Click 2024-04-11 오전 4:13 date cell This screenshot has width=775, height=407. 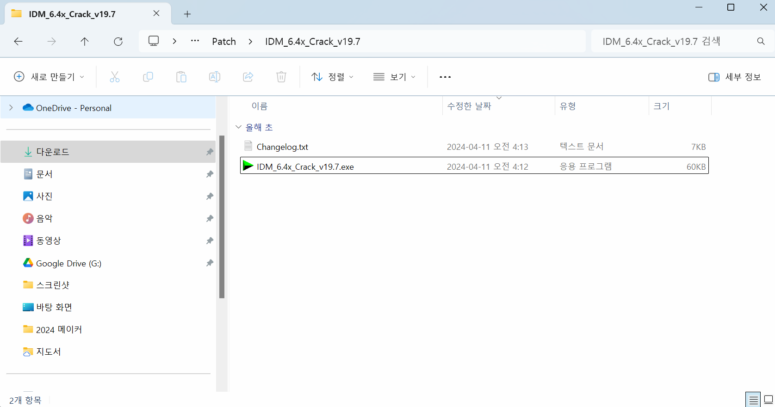(x=488, y=147)
